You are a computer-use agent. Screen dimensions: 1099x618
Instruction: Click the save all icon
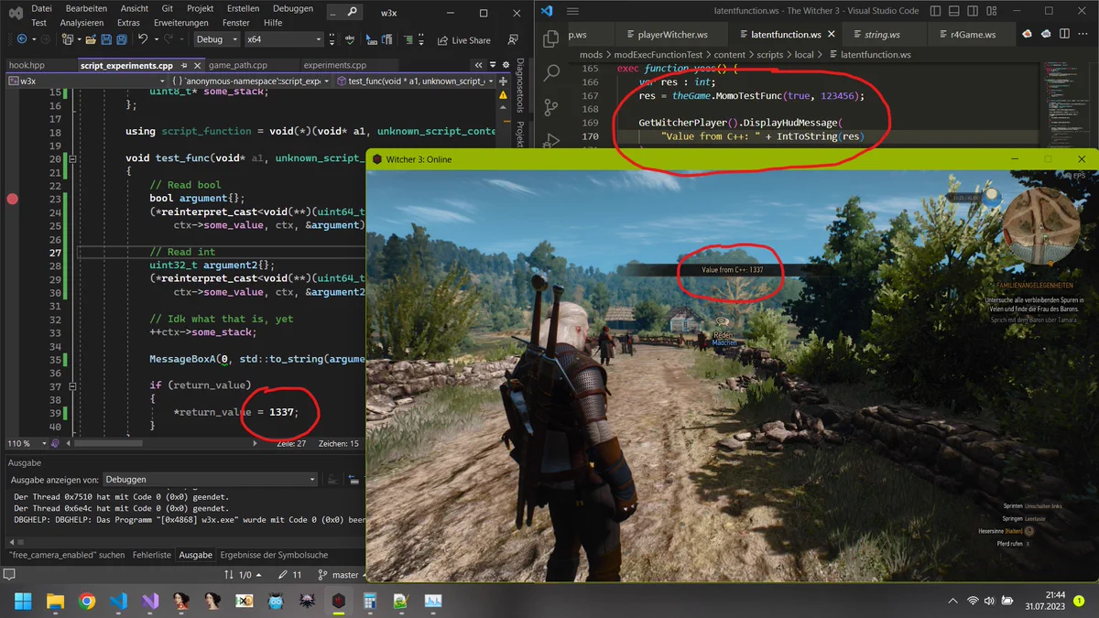point(122,40)
